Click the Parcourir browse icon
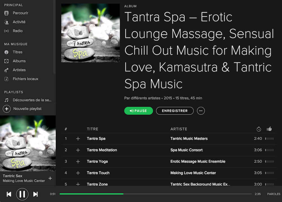The width and height of the screenshot is (282, 202). tap(6, 13)
